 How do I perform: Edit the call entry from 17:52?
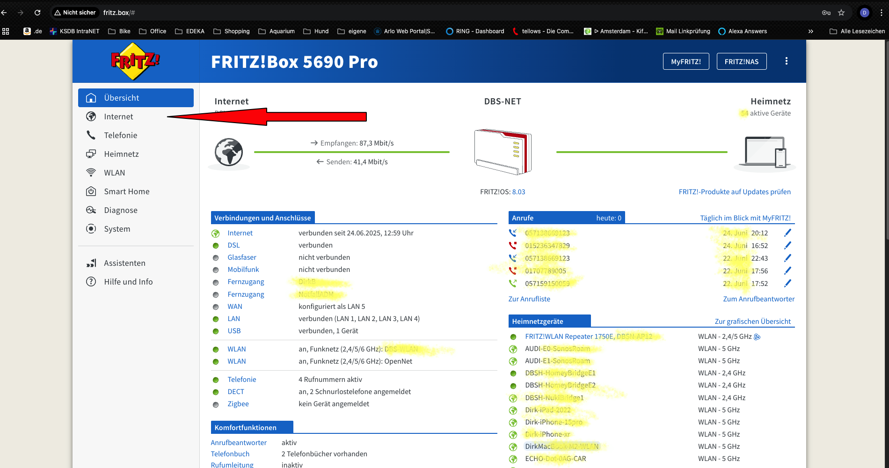point(787,283)
